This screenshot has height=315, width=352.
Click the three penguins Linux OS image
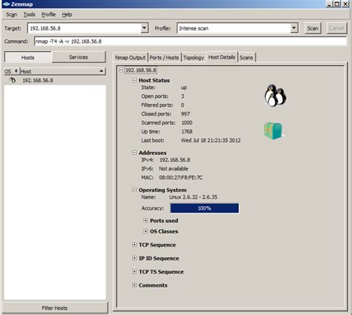click(275, 95)
